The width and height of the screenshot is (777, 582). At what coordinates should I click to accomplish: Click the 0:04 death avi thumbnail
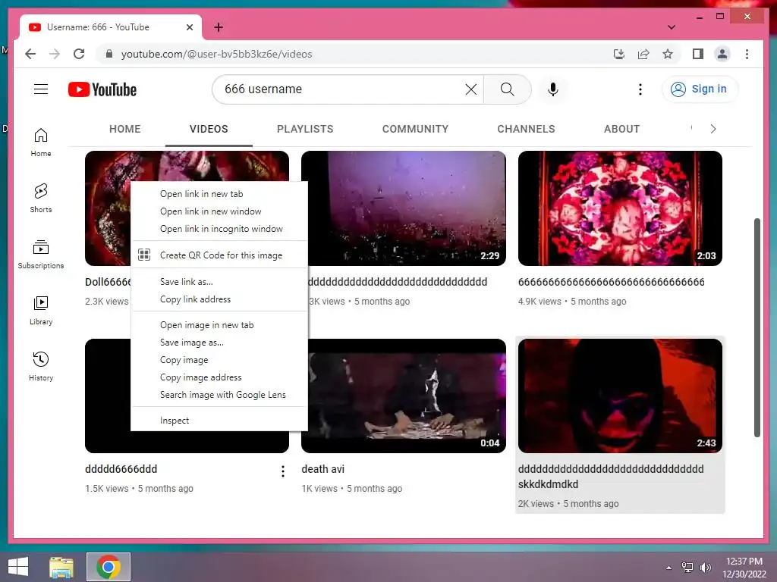407,396
